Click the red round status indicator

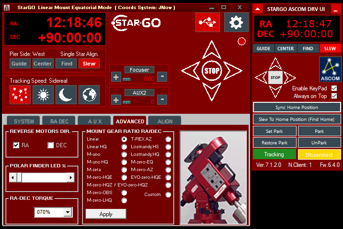click(241, 41)
